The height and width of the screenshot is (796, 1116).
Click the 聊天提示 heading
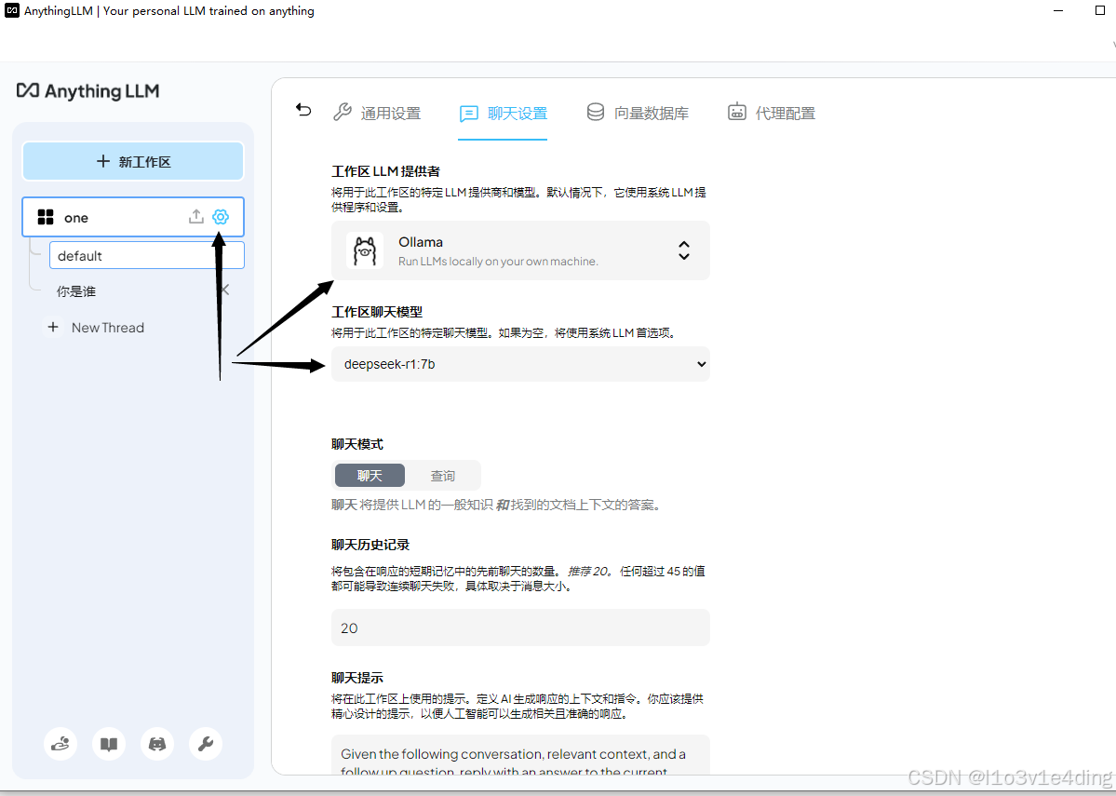(x=357, y=677)
